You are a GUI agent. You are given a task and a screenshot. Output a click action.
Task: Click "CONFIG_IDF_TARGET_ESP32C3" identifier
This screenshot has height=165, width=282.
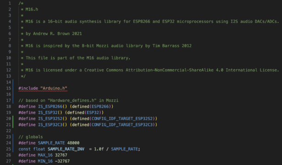click(122, 125)
